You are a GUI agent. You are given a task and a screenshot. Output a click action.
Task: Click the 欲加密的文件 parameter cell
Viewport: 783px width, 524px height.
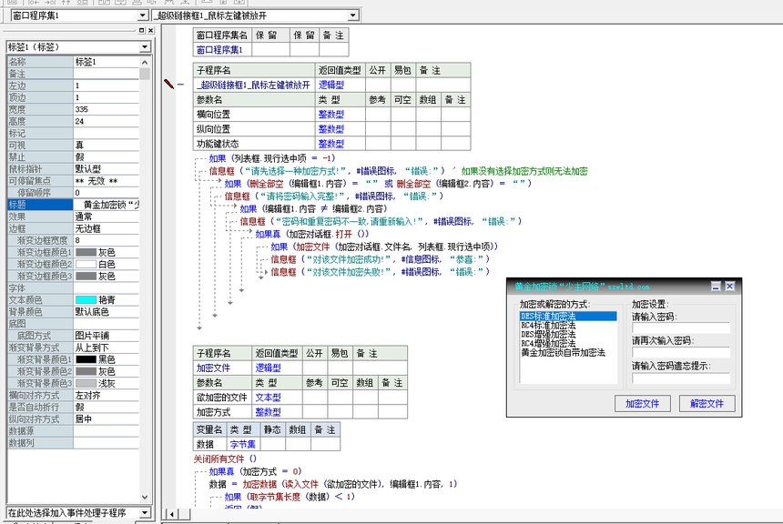click(x=222, y=398)
